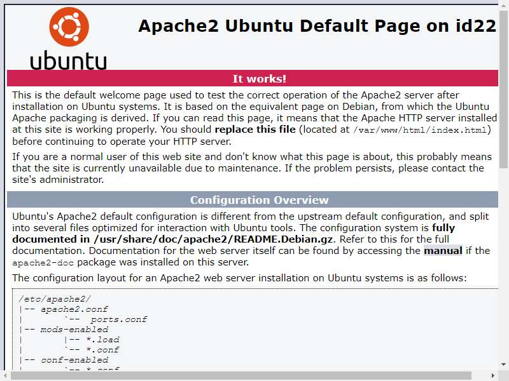
Task: Click the '/etc/apache2/' line in code block
Action: (55, 299)
